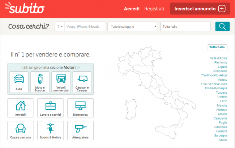
Task: Open the Fatti un giro nella sezione Motori link
Action: click(51, 67)
